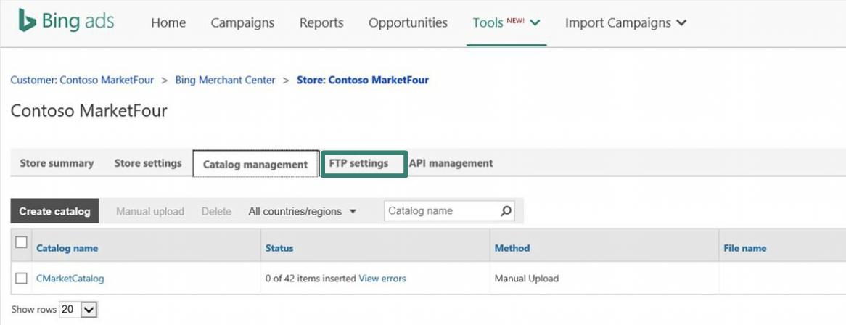Open the All countries/regions filter
846x325 pixels.
click(x=303, y=212)
